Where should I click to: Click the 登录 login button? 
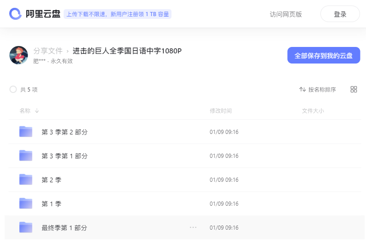click(x=340, y=14)
